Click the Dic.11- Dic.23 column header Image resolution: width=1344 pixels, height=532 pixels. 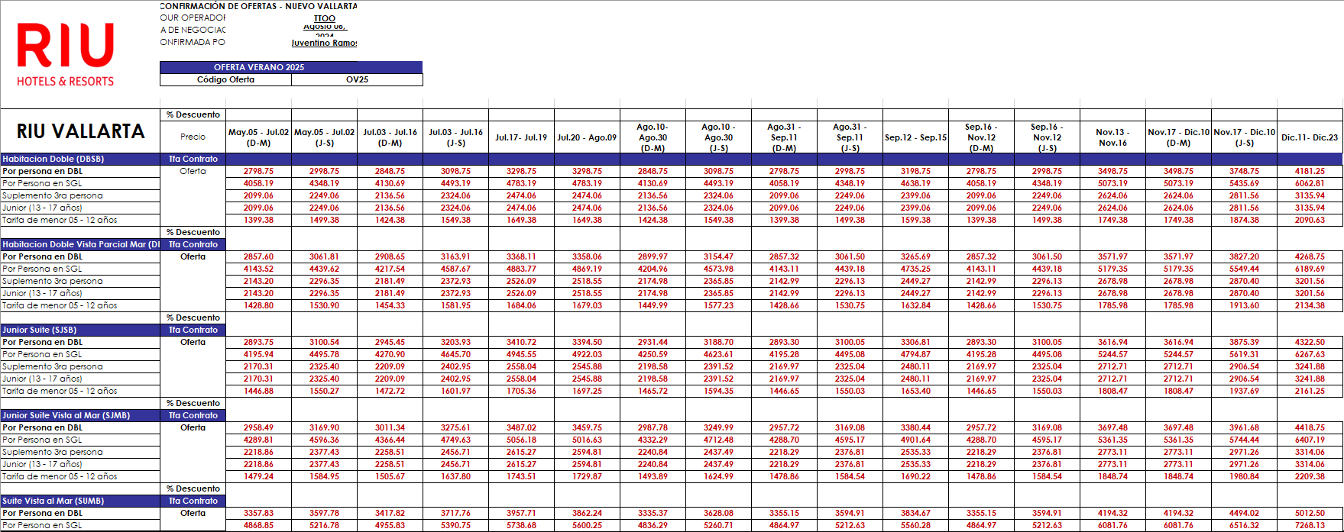(1310, 137)
